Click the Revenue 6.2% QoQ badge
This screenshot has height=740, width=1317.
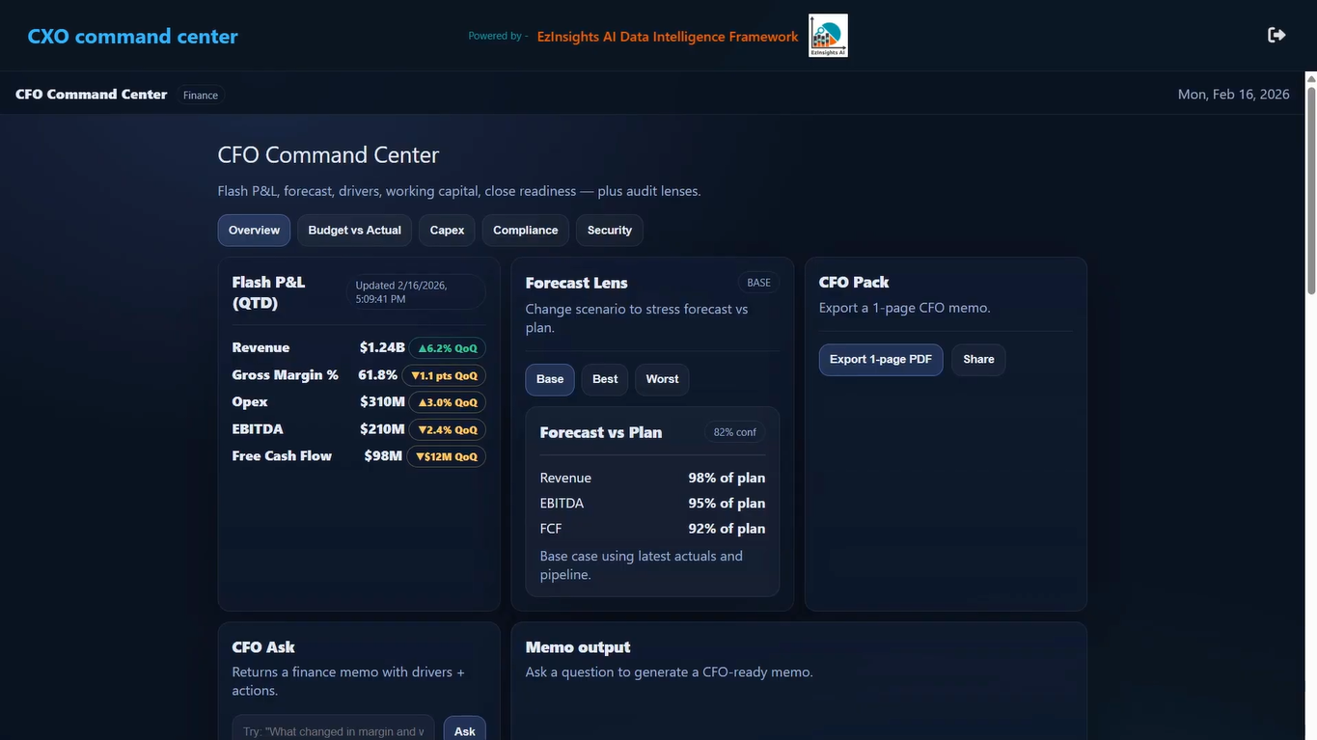(448, 348)
